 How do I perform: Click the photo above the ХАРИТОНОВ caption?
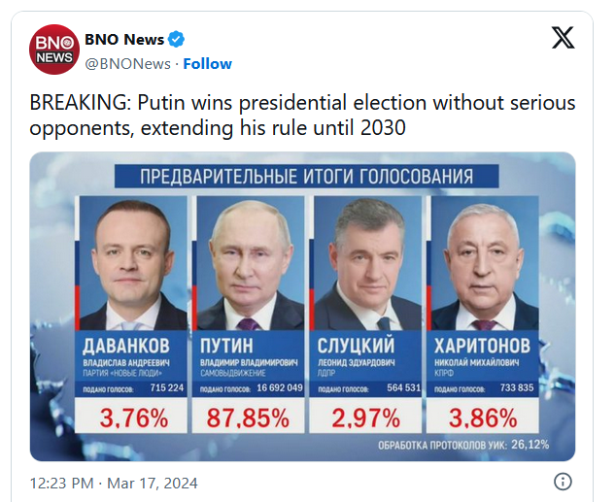486,263
